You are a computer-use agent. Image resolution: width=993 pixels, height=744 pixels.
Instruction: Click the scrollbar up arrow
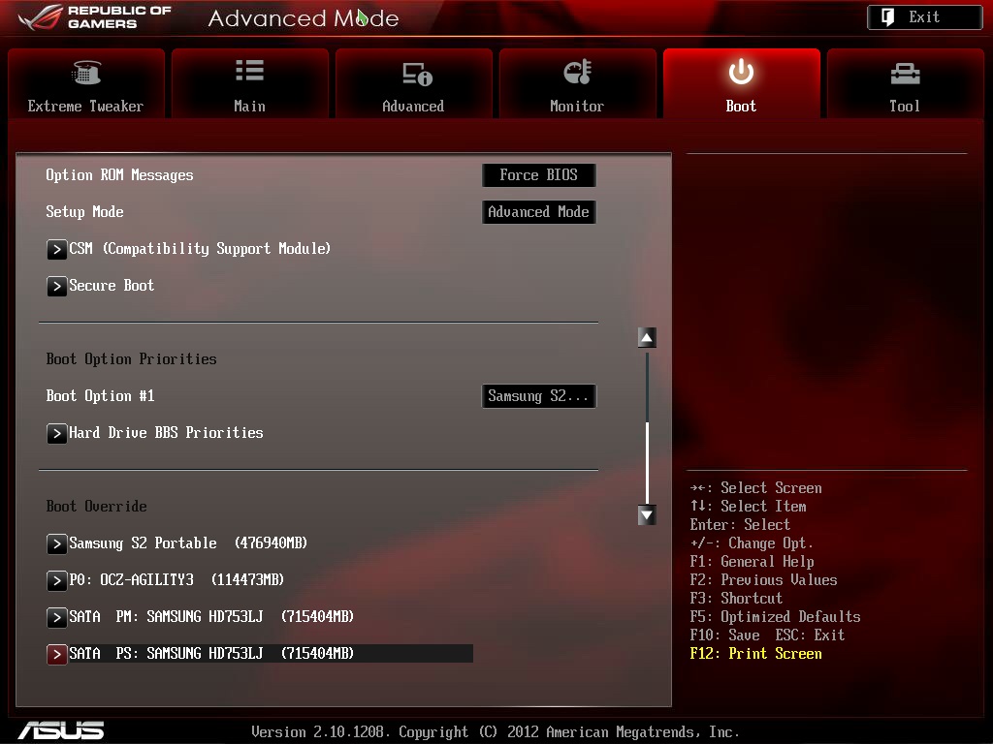(647, 338)
